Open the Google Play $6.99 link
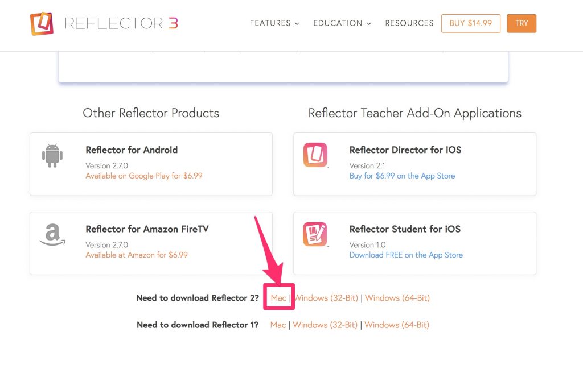583x369 pixels. tap(144, 176)
